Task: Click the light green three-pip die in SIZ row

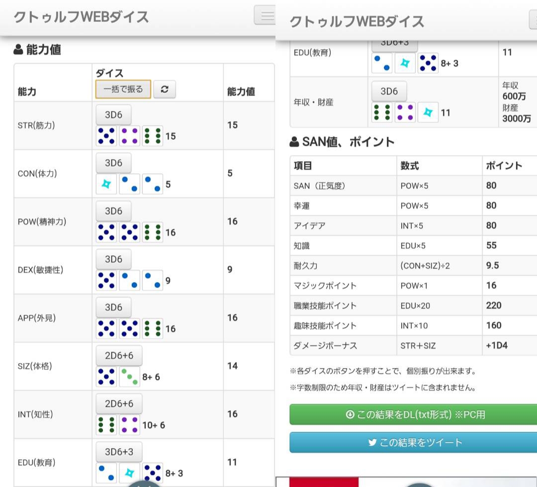Action: 129,377
